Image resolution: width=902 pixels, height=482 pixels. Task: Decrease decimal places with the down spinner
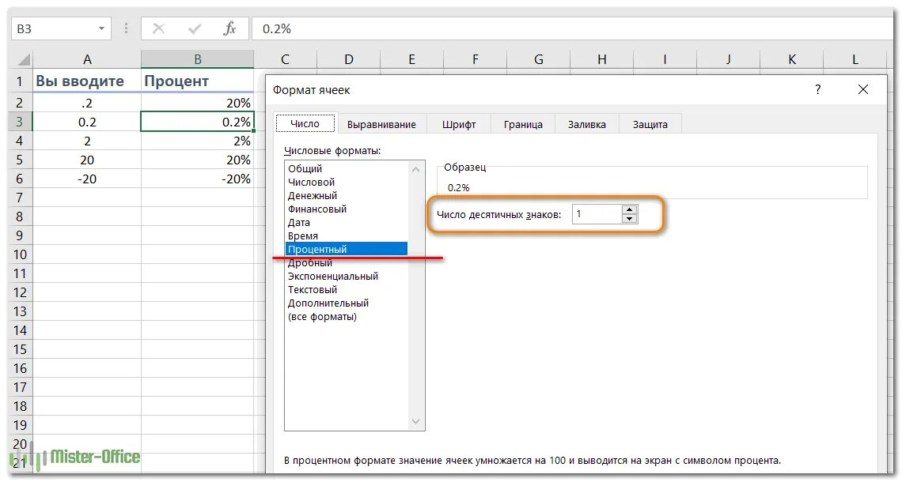[x=629, y=218]
